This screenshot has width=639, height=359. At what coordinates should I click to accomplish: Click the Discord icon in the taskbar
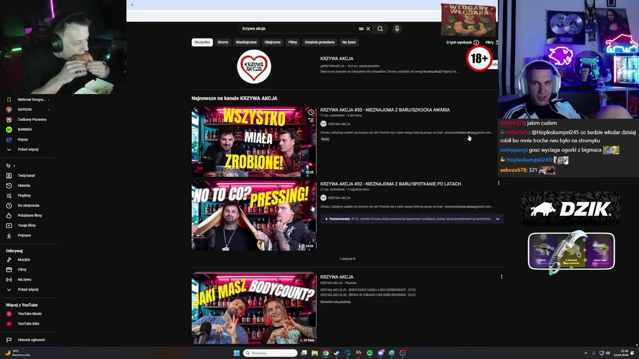380,353
